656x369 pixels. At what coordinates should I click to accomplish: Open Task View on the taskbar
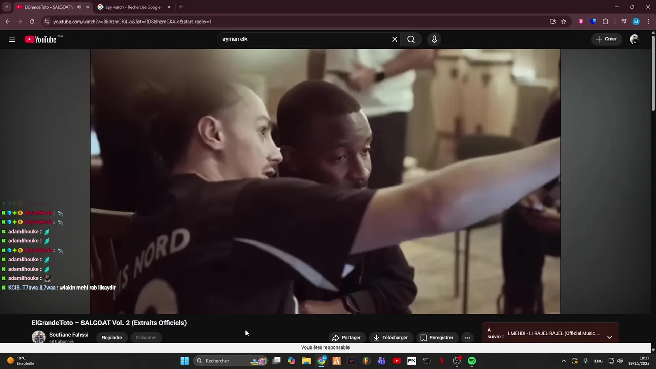coord(277,361)
